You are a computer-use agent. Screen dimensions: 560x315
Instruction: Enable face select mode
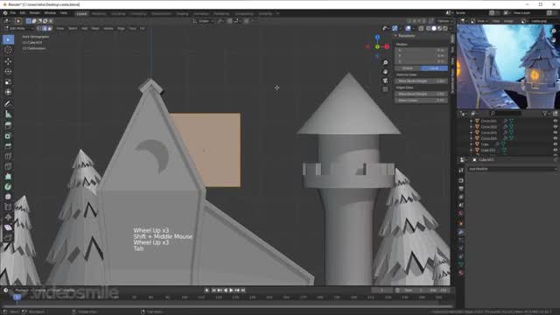pyautogui.click(x=50, y=28)
